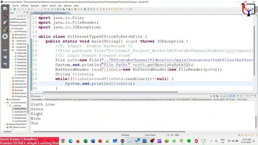Open Google Chrome from the taskbar
The width and height of the screenshot is (258, 145).
(63, 141)
